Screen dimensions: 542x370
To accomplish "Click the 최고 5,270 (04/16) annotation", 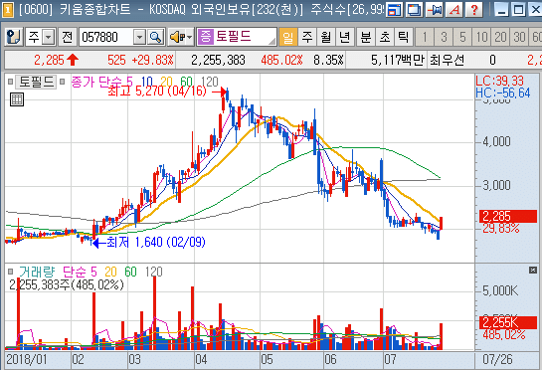I will pyautogui.click(x=157, y=92).
